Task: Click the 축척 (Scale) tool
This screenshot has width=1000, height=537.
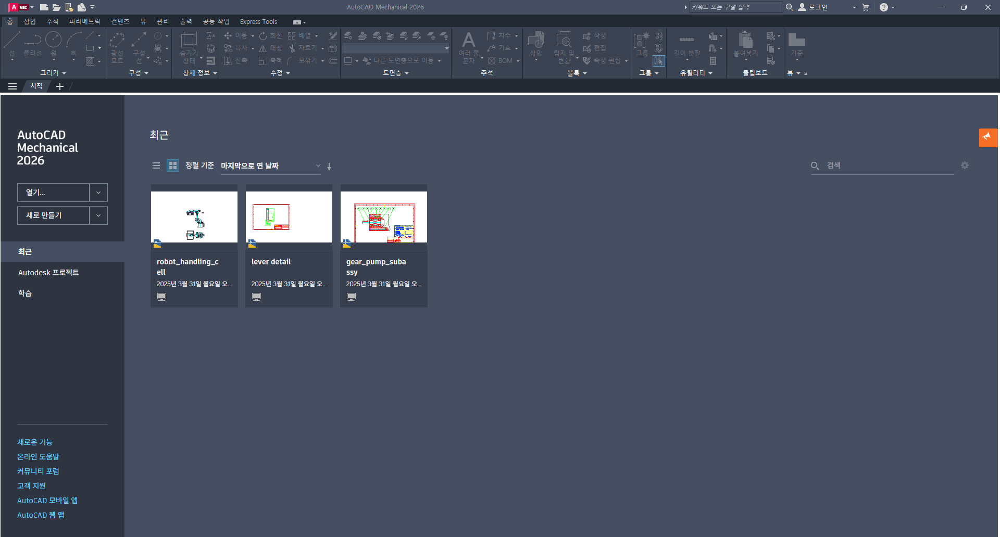Action: click(270, 61)
